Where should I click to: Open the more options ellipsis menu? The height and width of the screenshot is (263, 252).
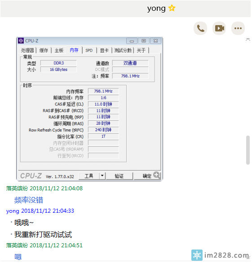pos(238,28)
